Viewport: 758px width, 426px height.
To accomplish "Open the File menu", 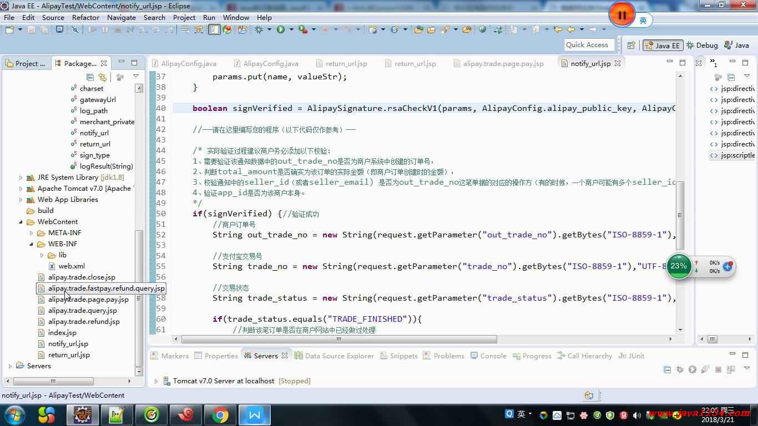I will click(x=9, y=17).
